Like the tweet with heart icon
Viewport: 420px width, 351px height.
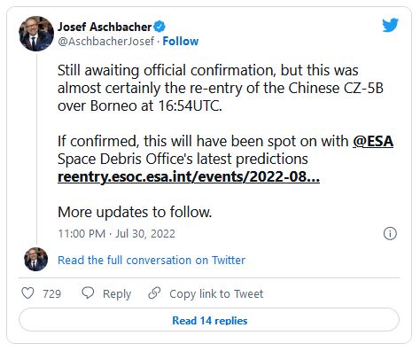pyautogui.click(x=28, y=293)
